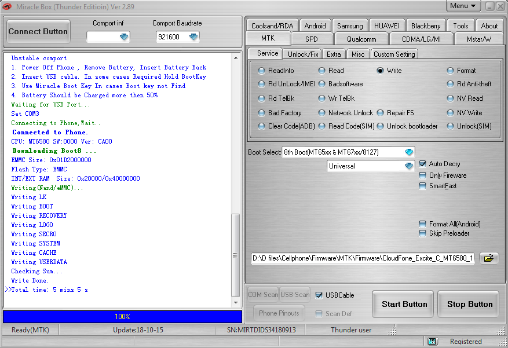Select the Unlock bootloader option
This screenshot has height=348, width=508.
pos(381,126)
